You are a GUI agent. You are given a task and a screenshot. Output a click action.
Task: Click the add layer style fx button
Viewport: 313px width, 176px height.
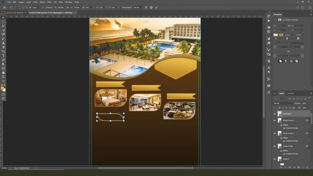coord(286,167)
